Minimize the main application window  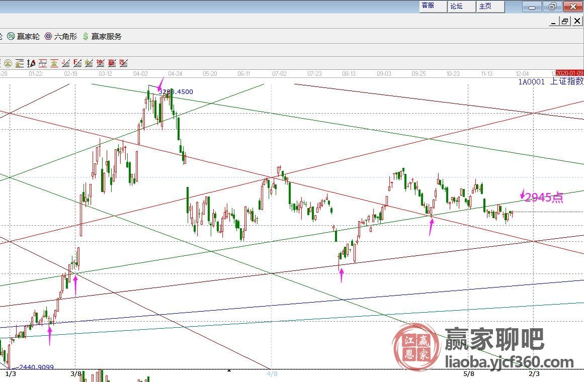532,7
